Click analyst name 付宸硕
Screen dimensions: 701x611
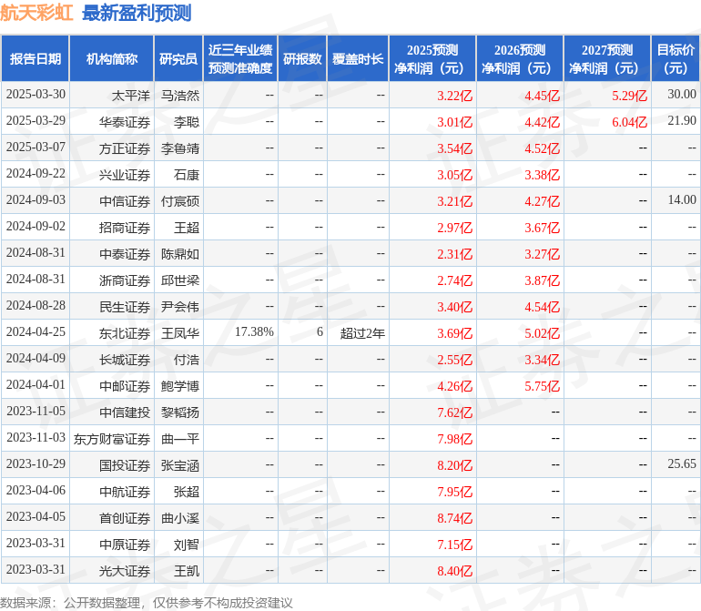coord(180,201)
